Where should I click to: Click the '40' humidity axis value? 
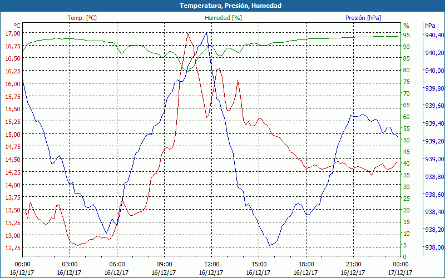(x=407, y=163)
